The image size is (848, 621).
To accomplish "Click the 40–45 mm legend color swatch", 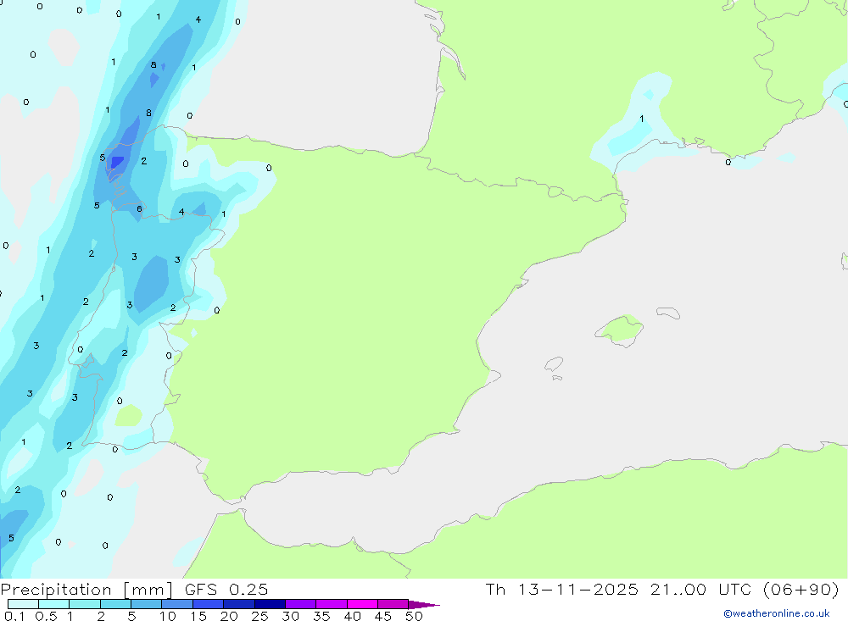I will coord(362,604).
